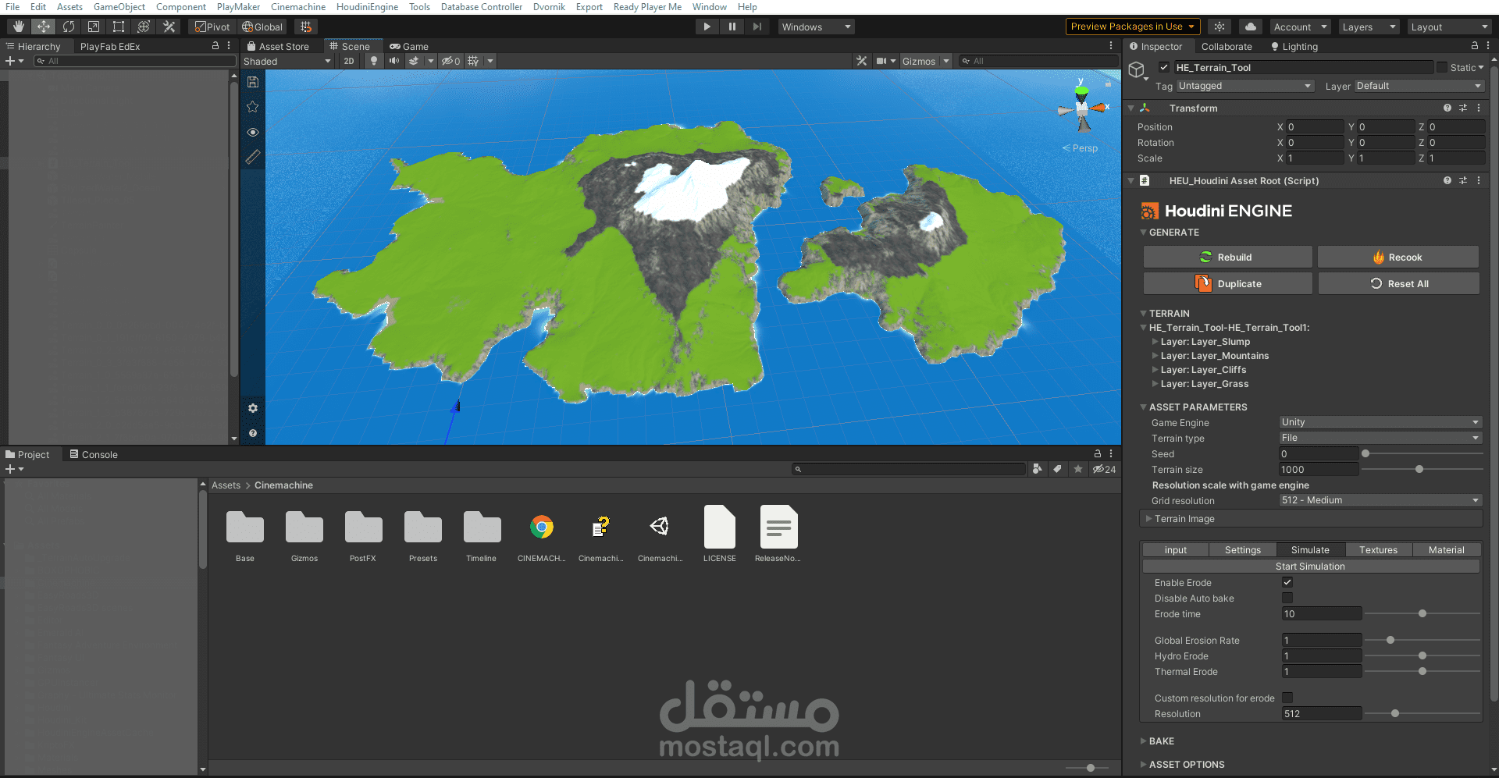Open Transform component help icon
1499x778 pixels.
pos(1447,108)
